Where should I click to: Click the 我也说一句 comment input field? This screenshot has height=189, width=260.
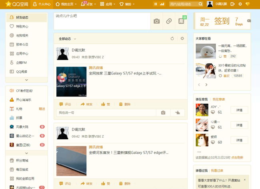106,113
